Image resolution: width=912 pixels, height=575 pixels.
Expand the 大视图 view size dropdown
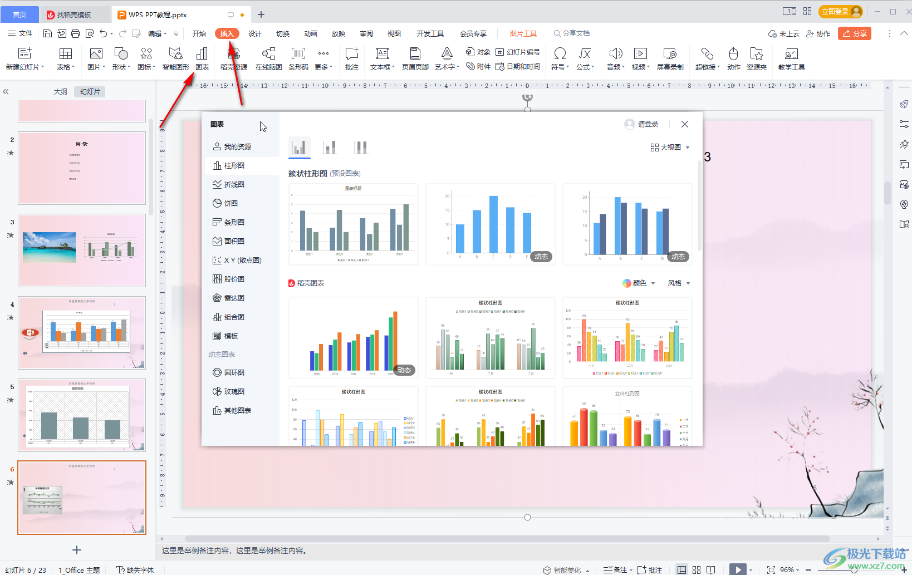[x=670, y=148]
